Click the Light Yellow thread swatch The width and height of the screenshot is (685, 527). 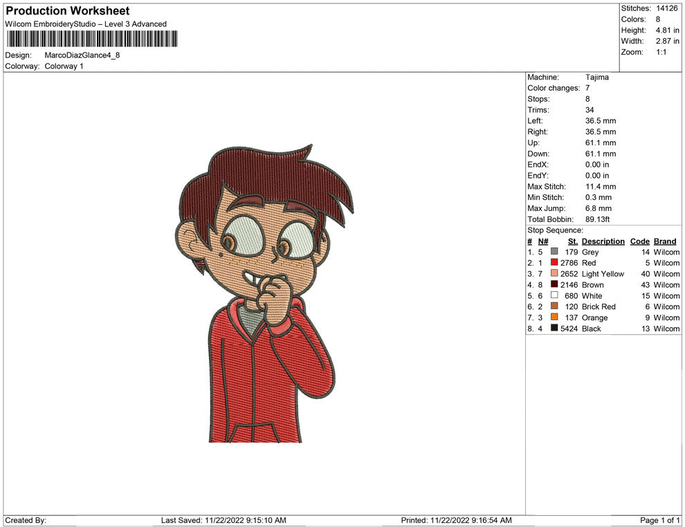click(x=554, y=273)
